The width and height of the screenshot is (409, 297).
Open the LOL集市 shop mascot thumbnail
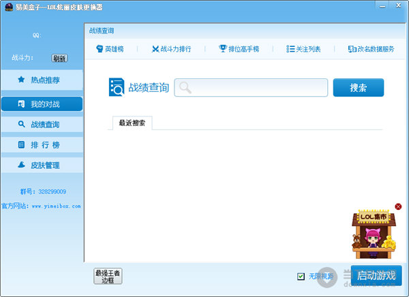pos(374,234)
